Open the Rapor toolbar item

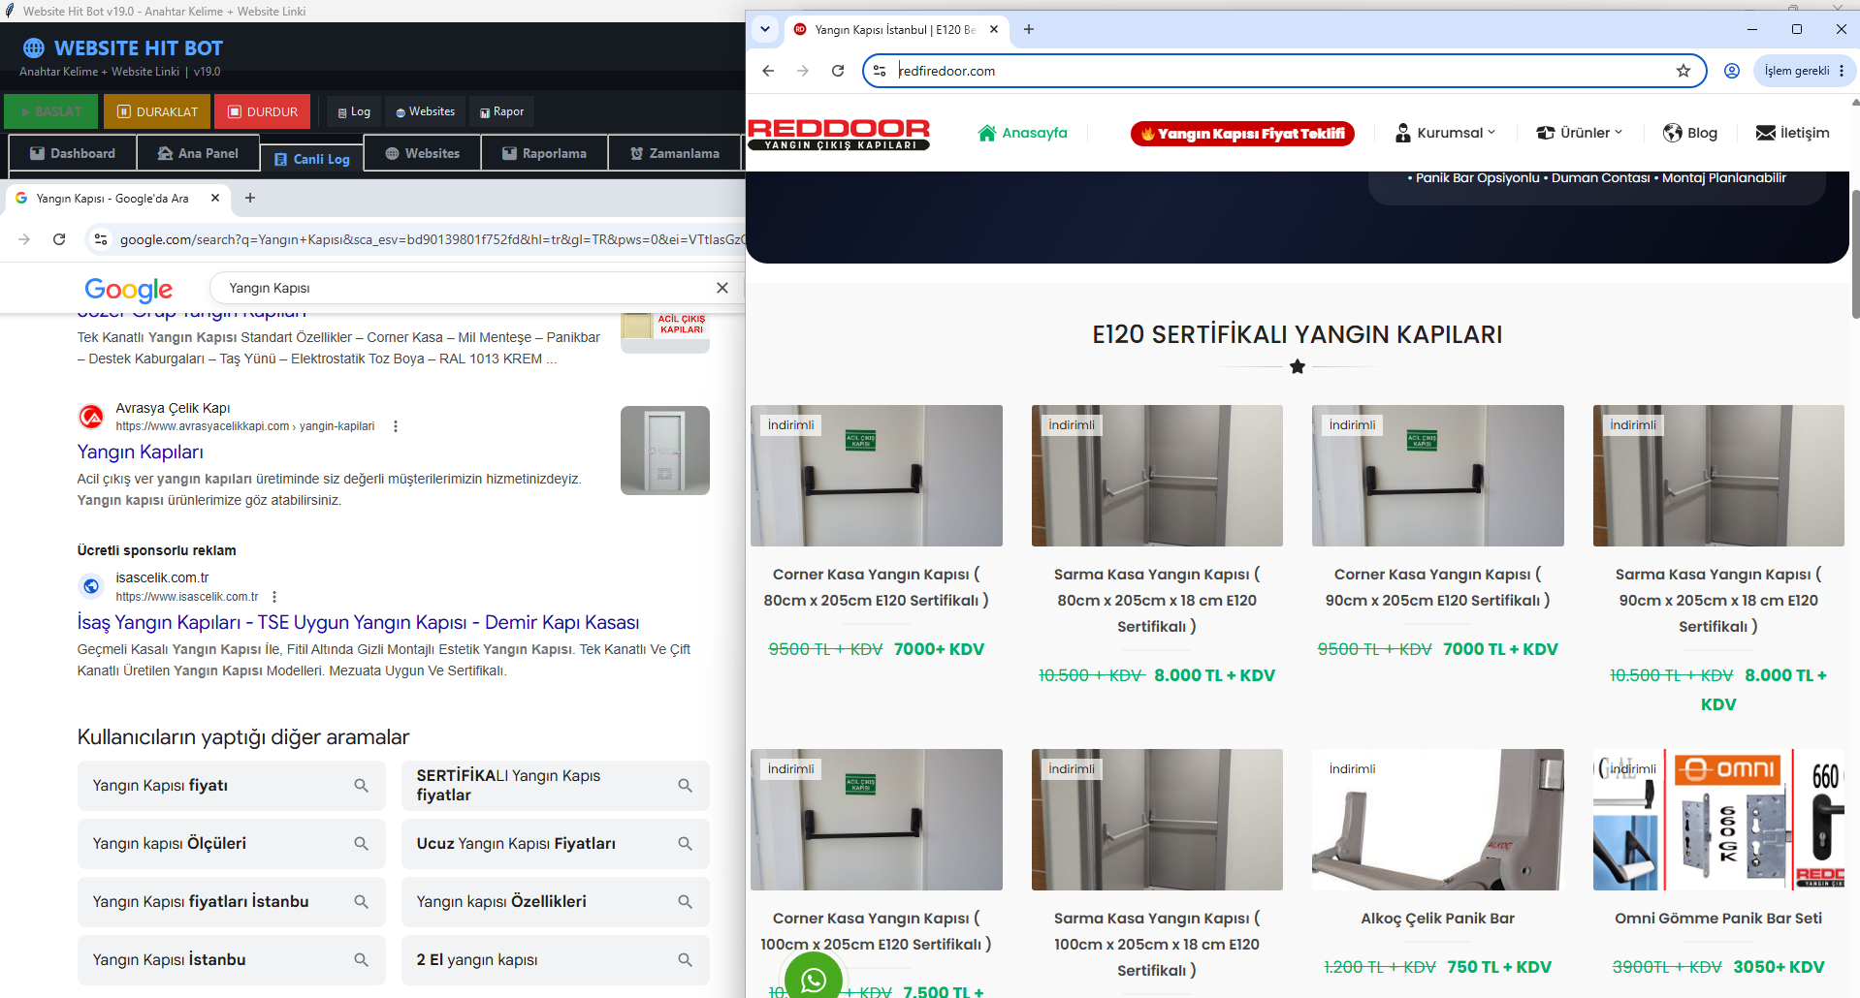point(502,111)
